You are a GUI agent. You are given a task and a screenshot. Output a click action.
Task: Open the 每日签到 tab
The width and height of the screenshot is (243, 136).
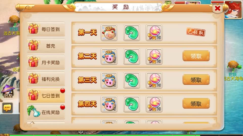point(46,29)
